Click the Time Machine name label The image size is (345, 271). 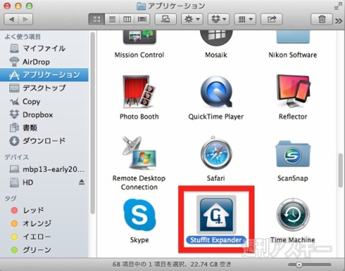point(293,240)
